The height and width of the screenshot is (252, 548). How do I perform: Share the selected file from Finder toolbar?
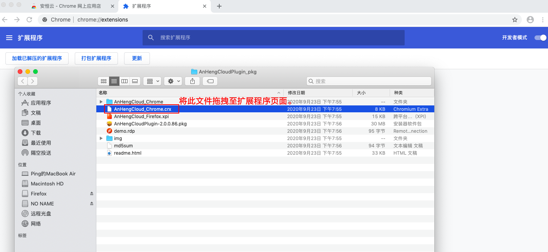192,81
